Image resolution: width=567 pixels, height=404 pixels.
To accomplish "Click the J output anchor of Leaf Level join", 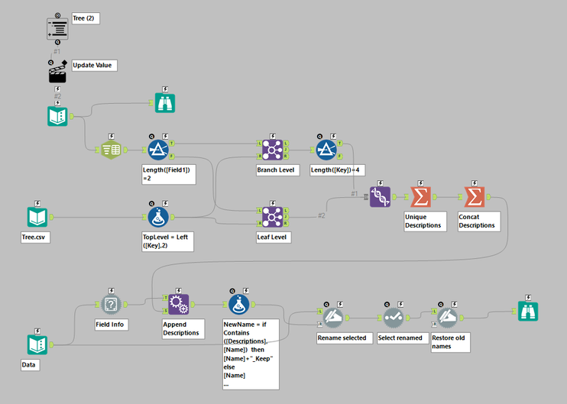I will click(286, 217).
